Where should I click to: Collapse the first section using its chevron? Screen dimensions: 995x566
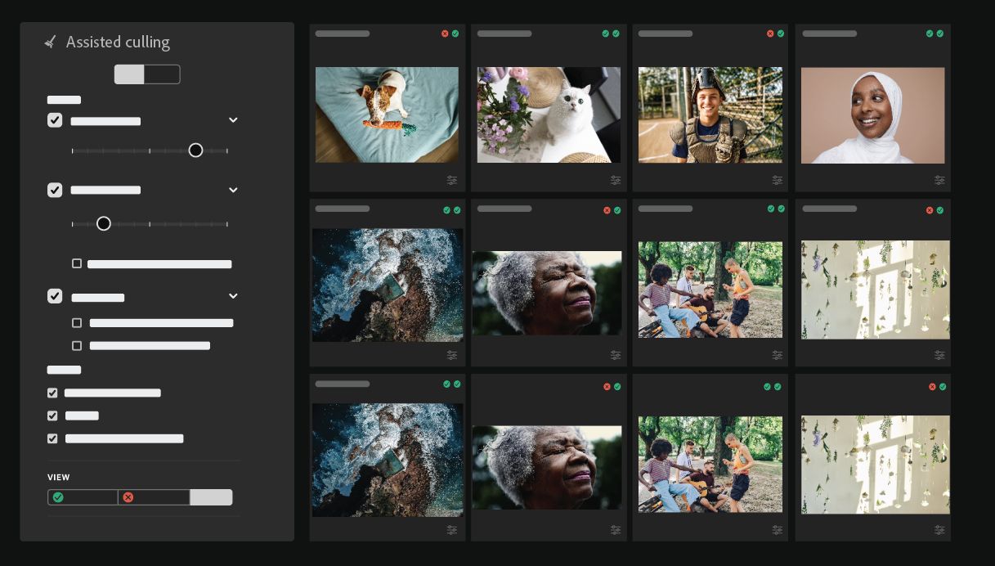coord(233,120)
